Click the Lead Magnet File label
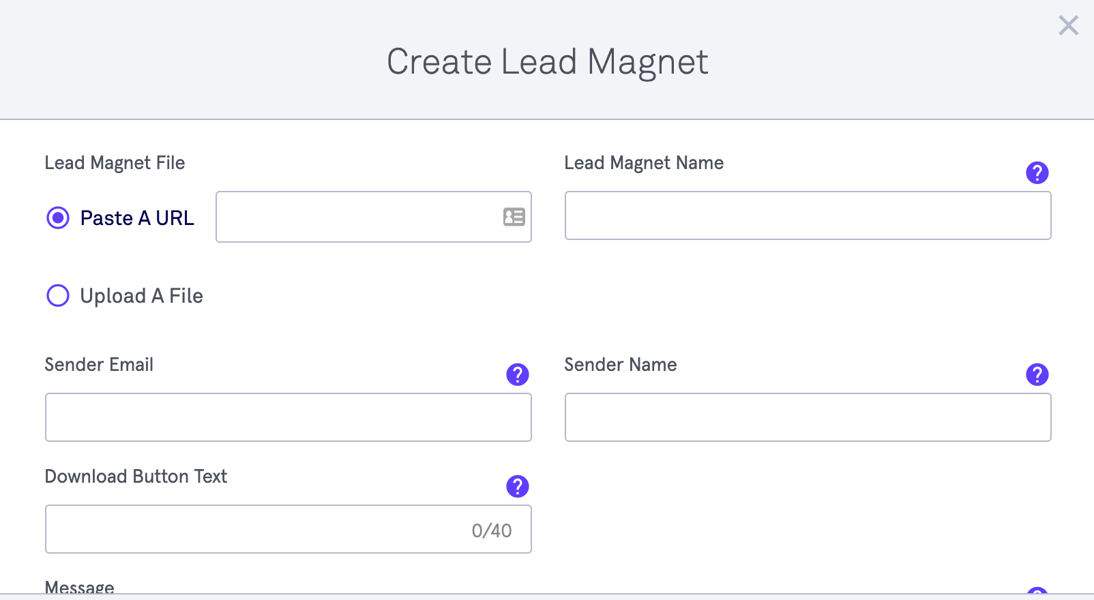 point(115,163)
